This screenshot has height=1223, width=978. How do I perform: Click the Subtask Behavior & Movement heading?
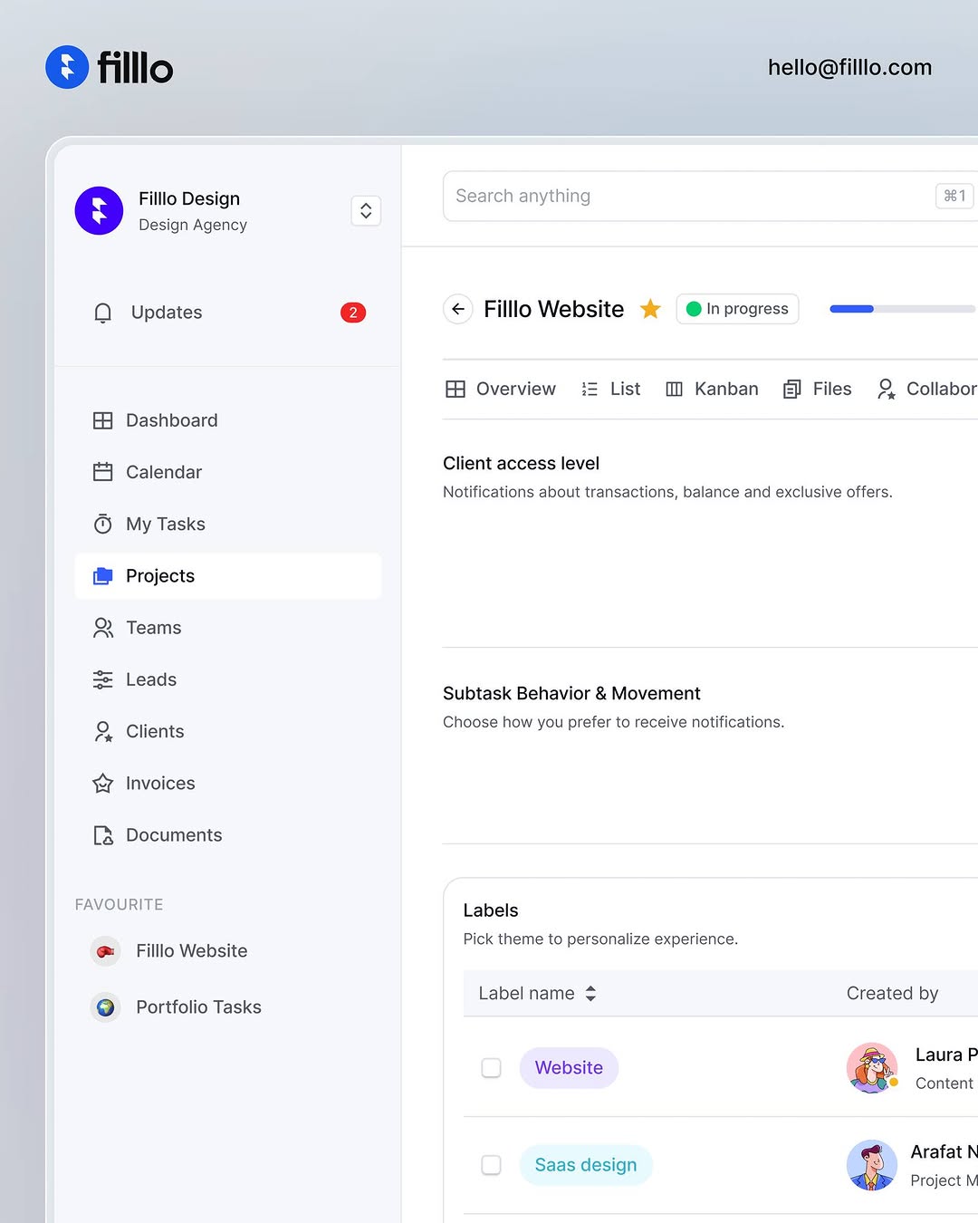pos(571,693)
